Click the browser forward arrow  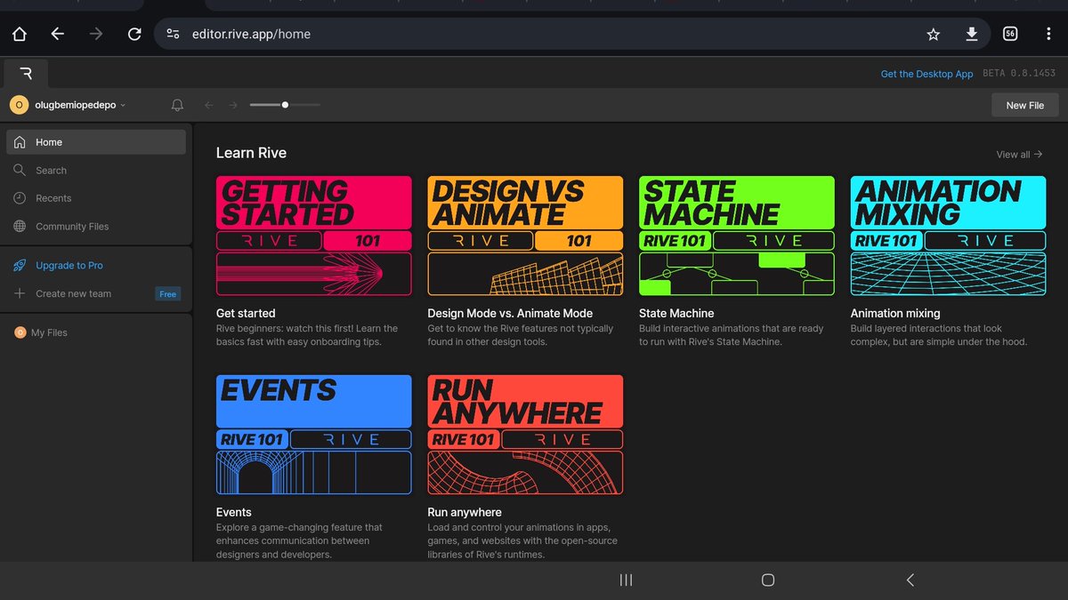(x=96, y=34)
